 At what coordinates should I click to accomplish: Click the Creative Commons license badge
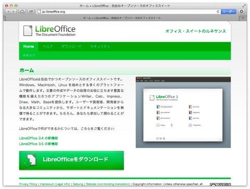click(x=220, y=185)
